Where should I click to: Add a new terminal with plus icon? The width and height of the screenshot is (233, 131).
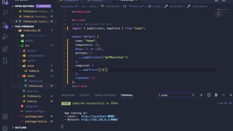[201, 95]
